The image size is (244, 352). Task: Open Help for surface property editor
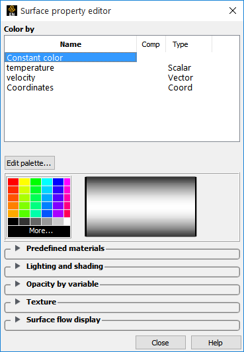click(216, 343)
